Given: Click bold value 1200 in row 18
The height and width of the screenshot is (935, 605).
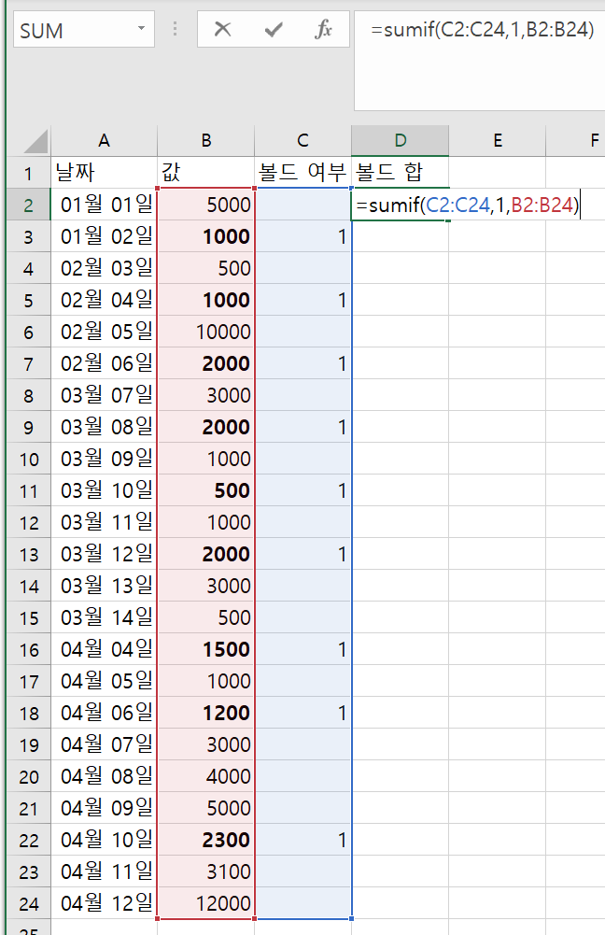Looking at the screenshot, I should (205, 714).
